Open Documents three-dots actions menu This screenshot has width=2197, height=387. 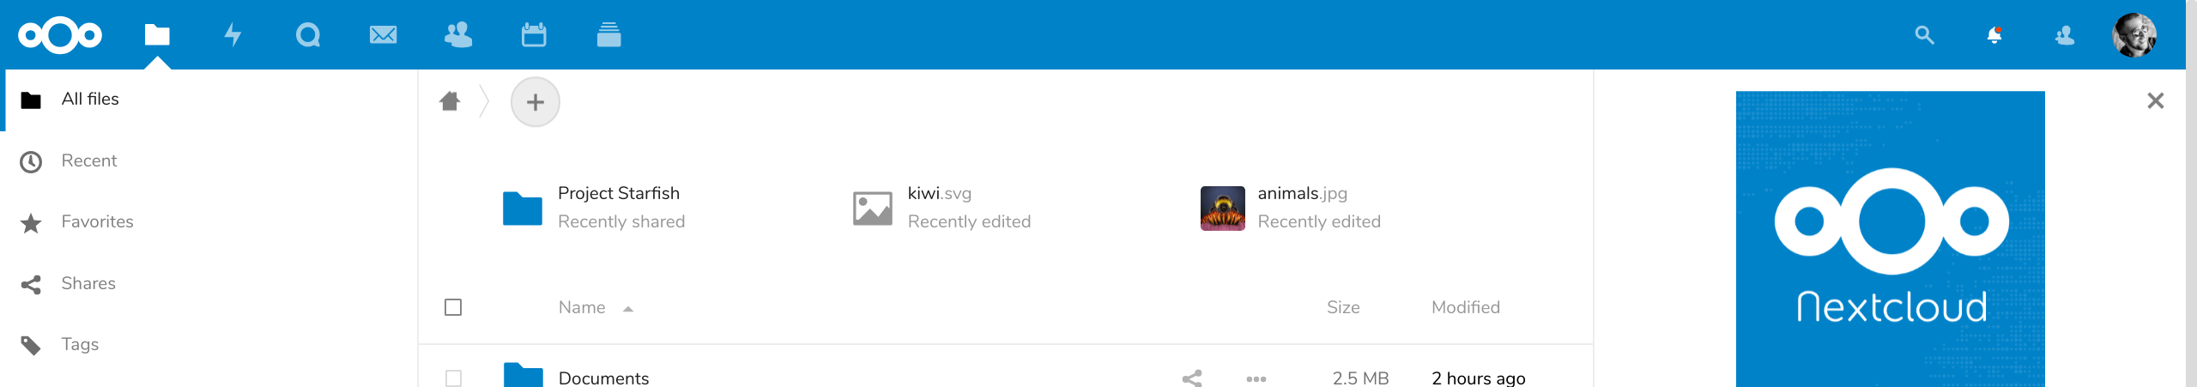point(1256,378)
